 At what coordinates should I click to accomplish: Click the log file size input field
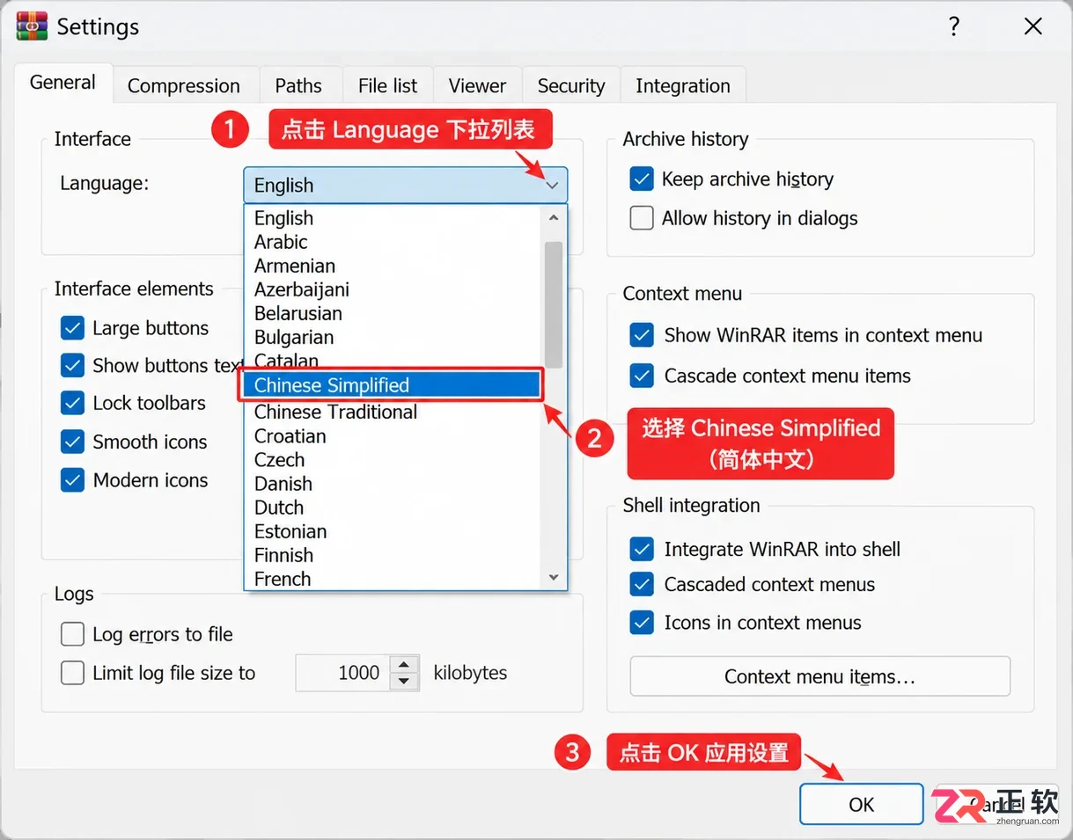[342, 673]
